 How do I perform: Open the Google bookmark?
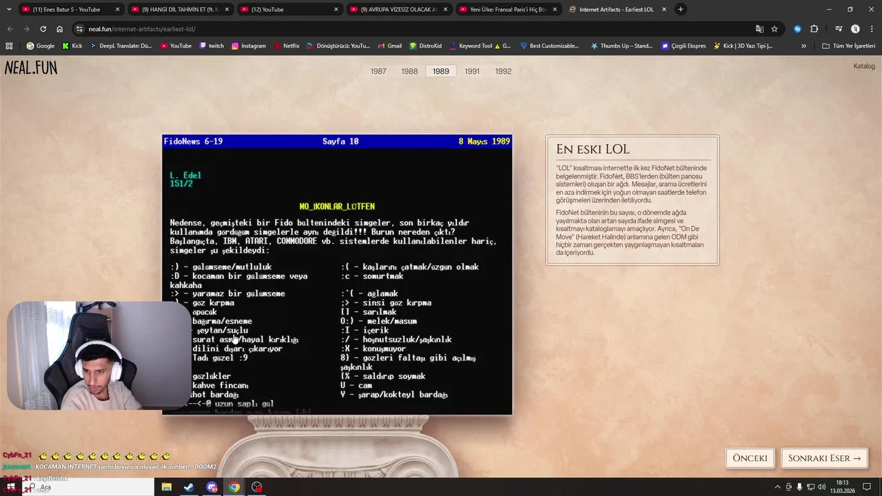[41, 46]
